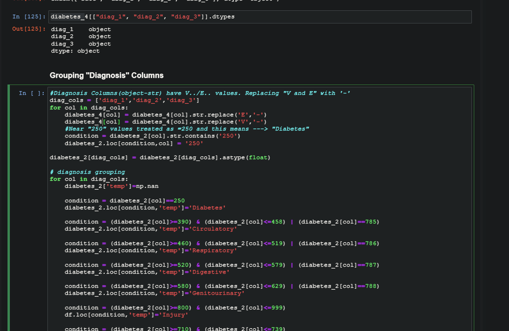509x331 pixels.
Task: Click the line assigning temp to 'Digestive'
Action: [x=147, y=272]
